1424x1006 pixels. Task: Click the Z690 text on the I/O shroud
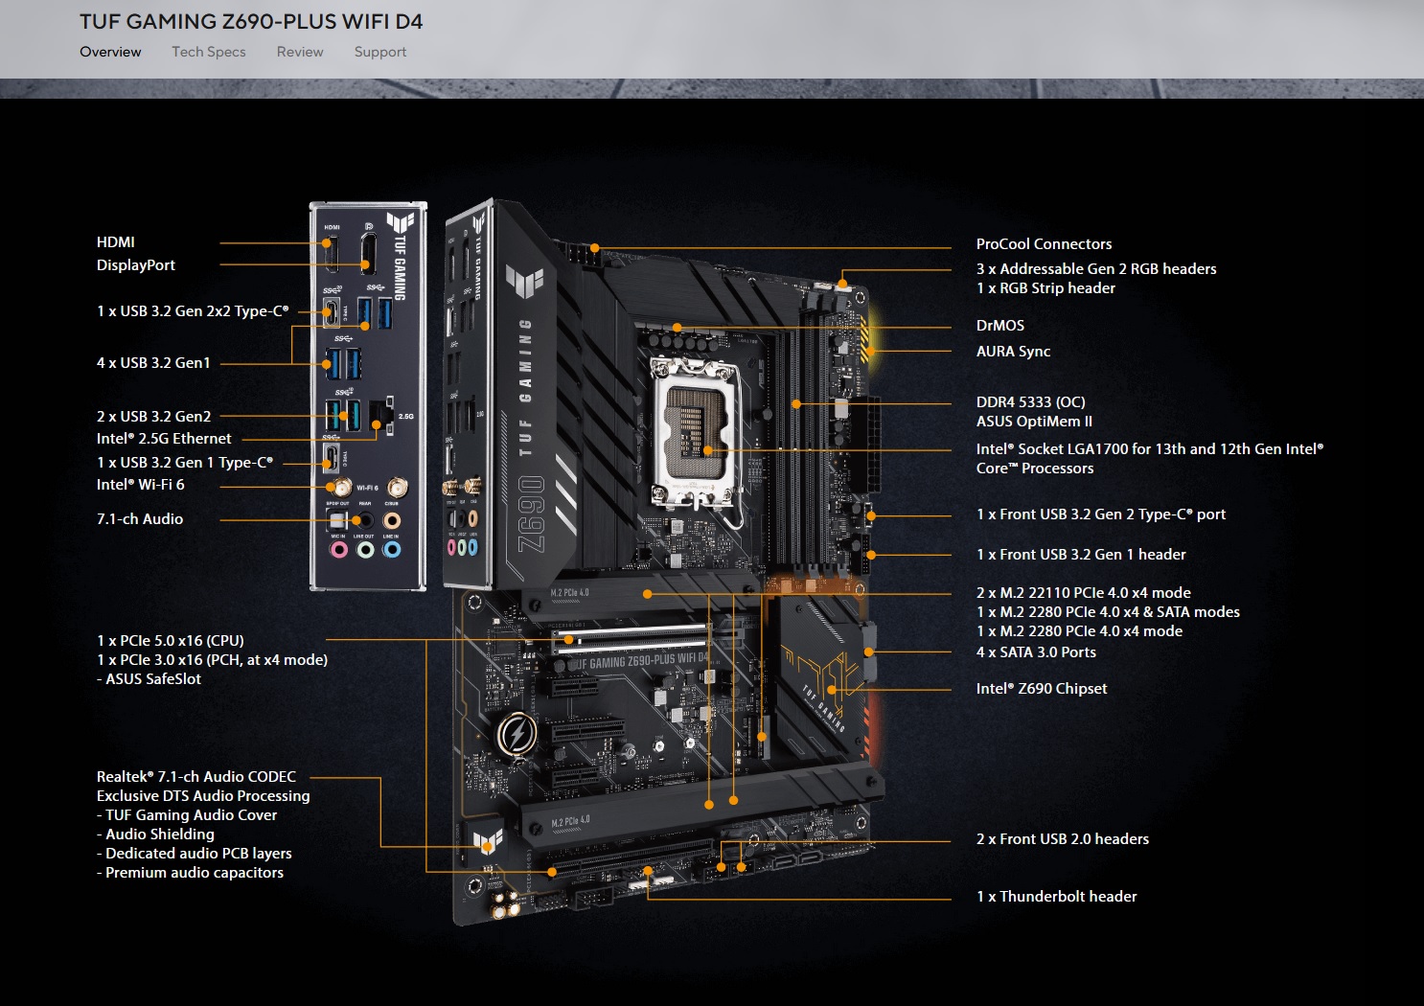533,514
